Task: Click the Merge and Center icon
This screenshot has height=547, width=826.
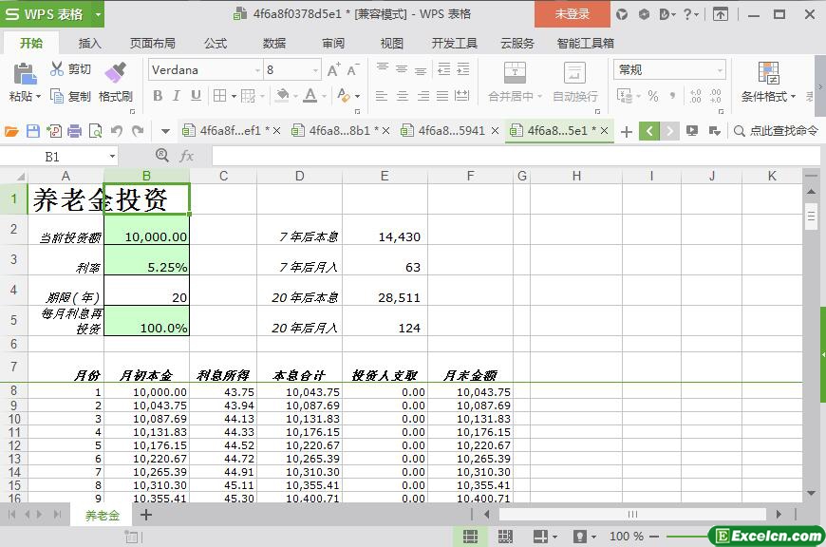Action: point(514,73)
